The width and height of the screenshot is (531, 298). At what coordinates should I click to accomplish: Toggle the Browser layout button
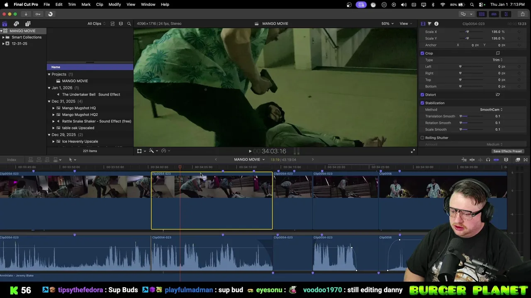(x=482, y=14)
